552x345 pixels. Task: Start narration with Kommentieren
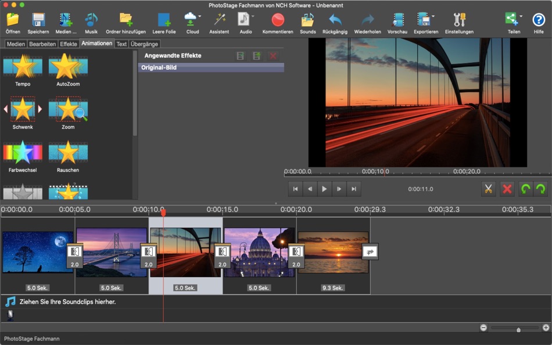(278, 23)
